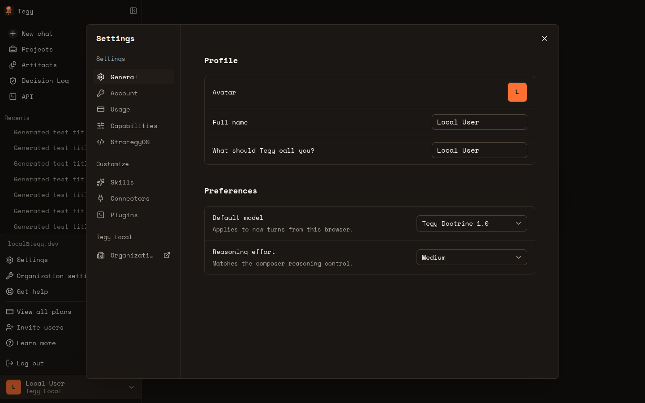Open the Plugins tab
645x403 pixels.
click(x=133, y=215)
